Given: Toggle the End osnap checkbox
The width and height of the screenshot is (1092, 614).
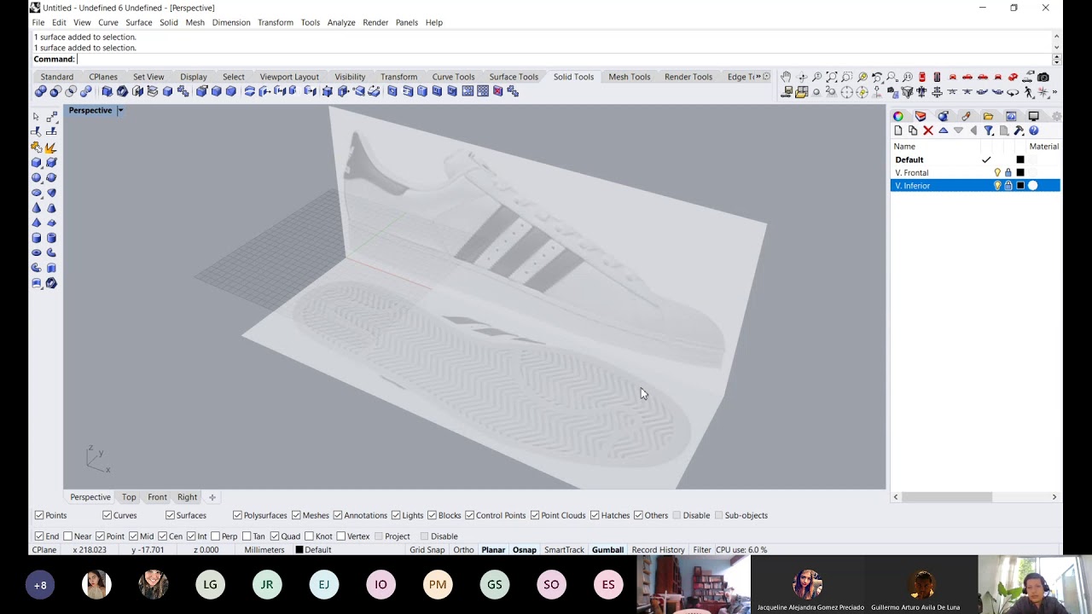Looking at the screenshot, I should pyautogui.click(x=39, y=536).
